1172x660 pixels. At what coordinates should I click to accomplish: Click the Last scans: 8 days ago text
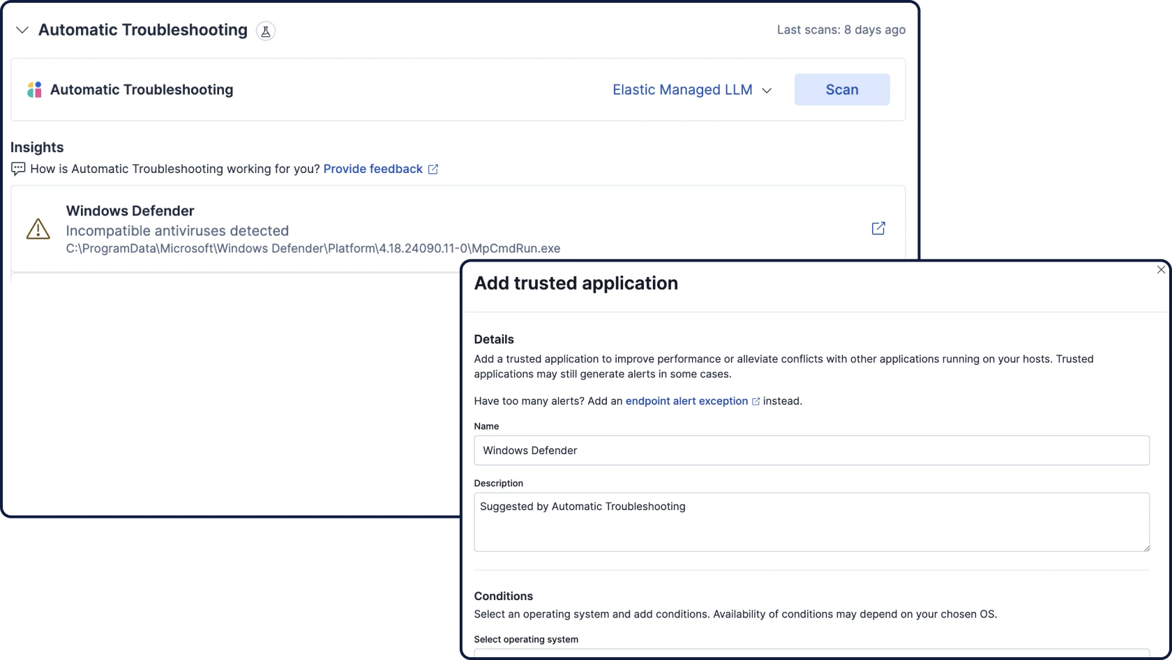coord(841,30)
